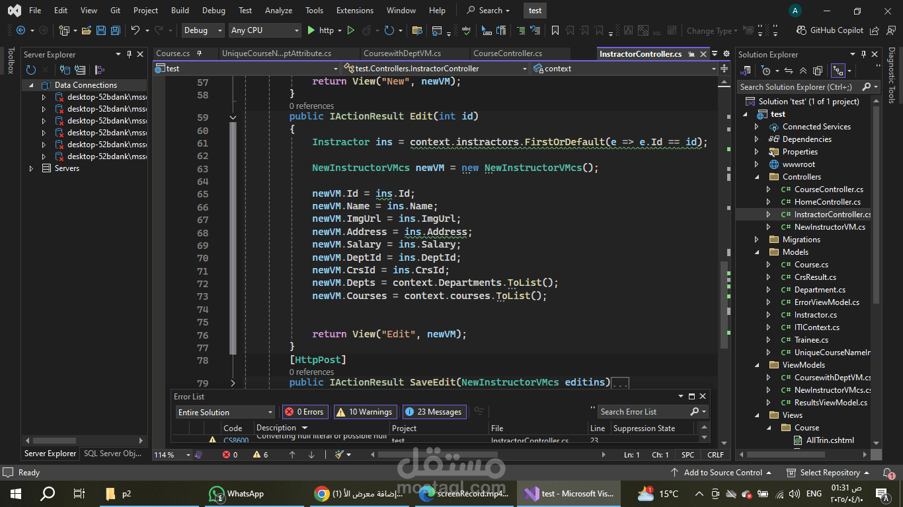Open the Build menu
Screen dimensions: 903x507
click(x=180, y=11)
